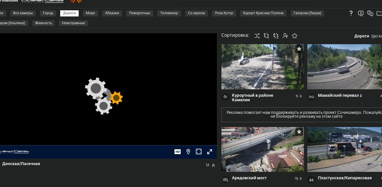
Task: Open the folder icon in top bar
Action: 379,13
